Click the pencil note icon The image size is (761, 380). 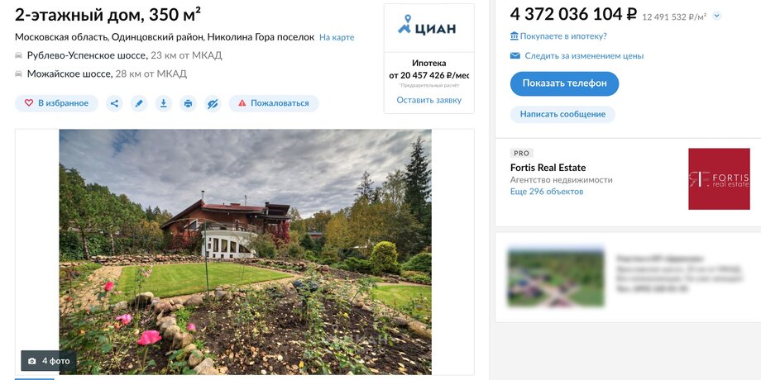pyautogui.click(x=139, y=103)
